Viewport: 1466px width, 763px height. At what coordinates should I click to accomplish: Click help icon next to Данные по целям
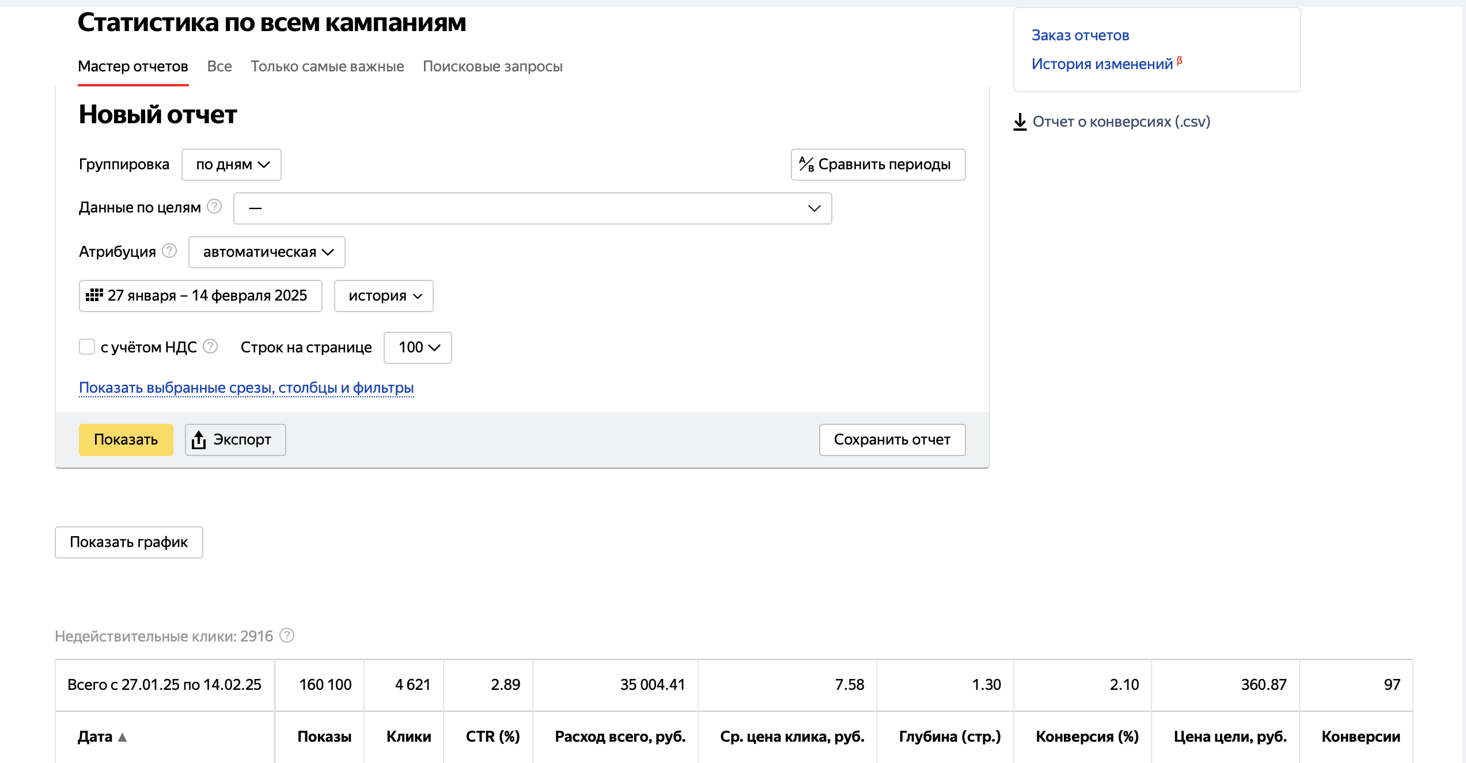214,207
